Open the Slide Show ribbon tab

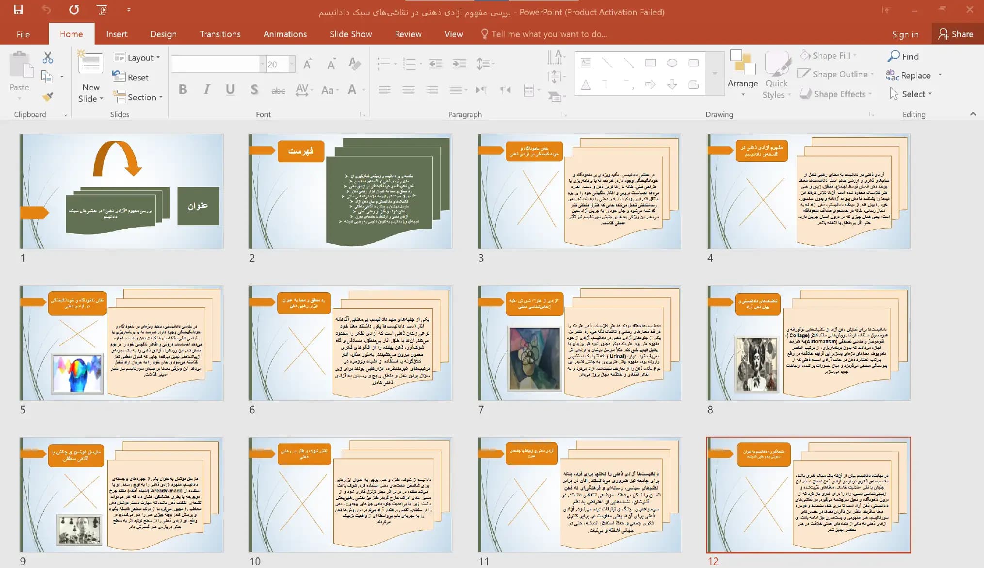351,34
